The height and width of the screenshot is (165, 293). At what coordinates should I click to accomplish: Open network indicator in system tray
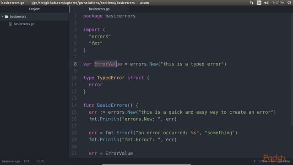[x=252, y=3]
